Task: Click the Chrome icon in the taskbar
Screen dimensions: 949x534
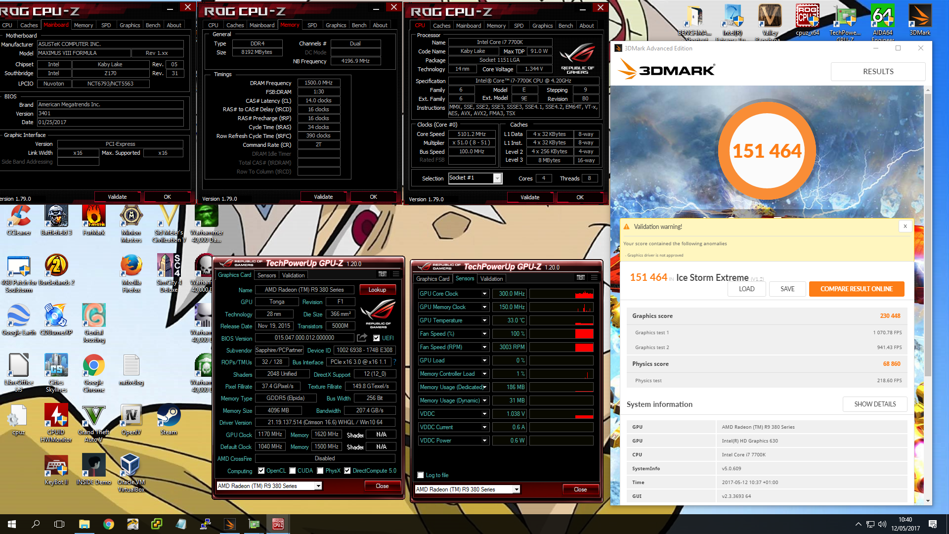Action: pos(109,524)
